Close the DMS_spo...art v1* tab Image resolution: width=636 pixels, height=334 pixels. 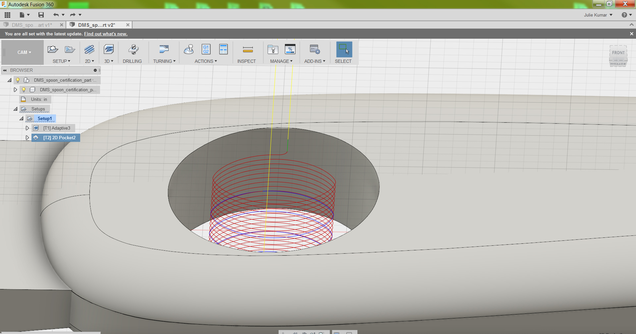[x=61, y=25]
